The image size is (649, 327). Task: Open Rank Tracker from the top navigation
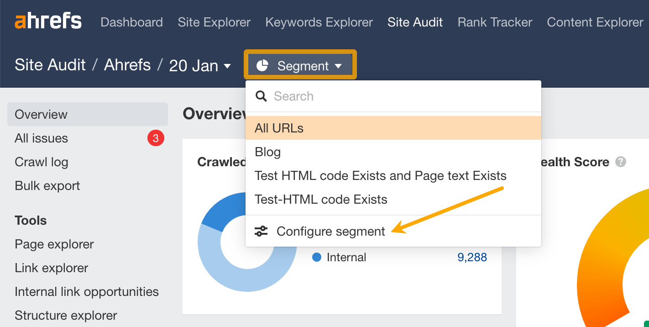(494, 22)
